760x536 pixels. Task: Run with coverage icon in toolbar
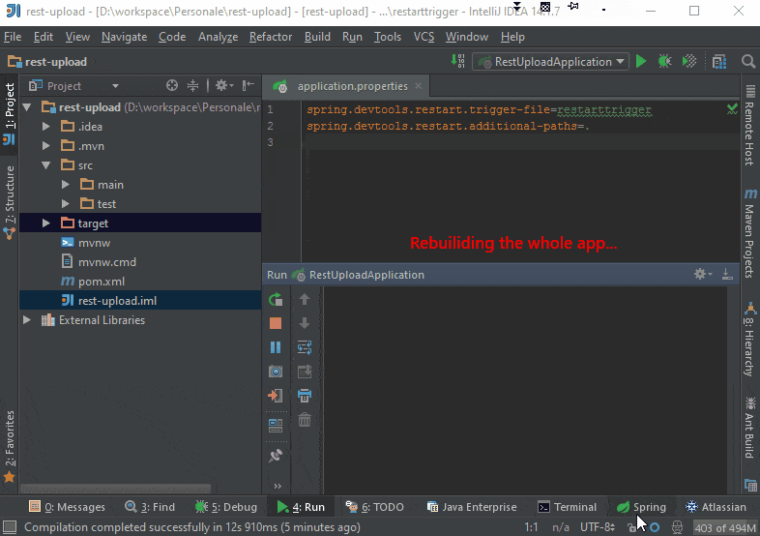pos(689,62)
